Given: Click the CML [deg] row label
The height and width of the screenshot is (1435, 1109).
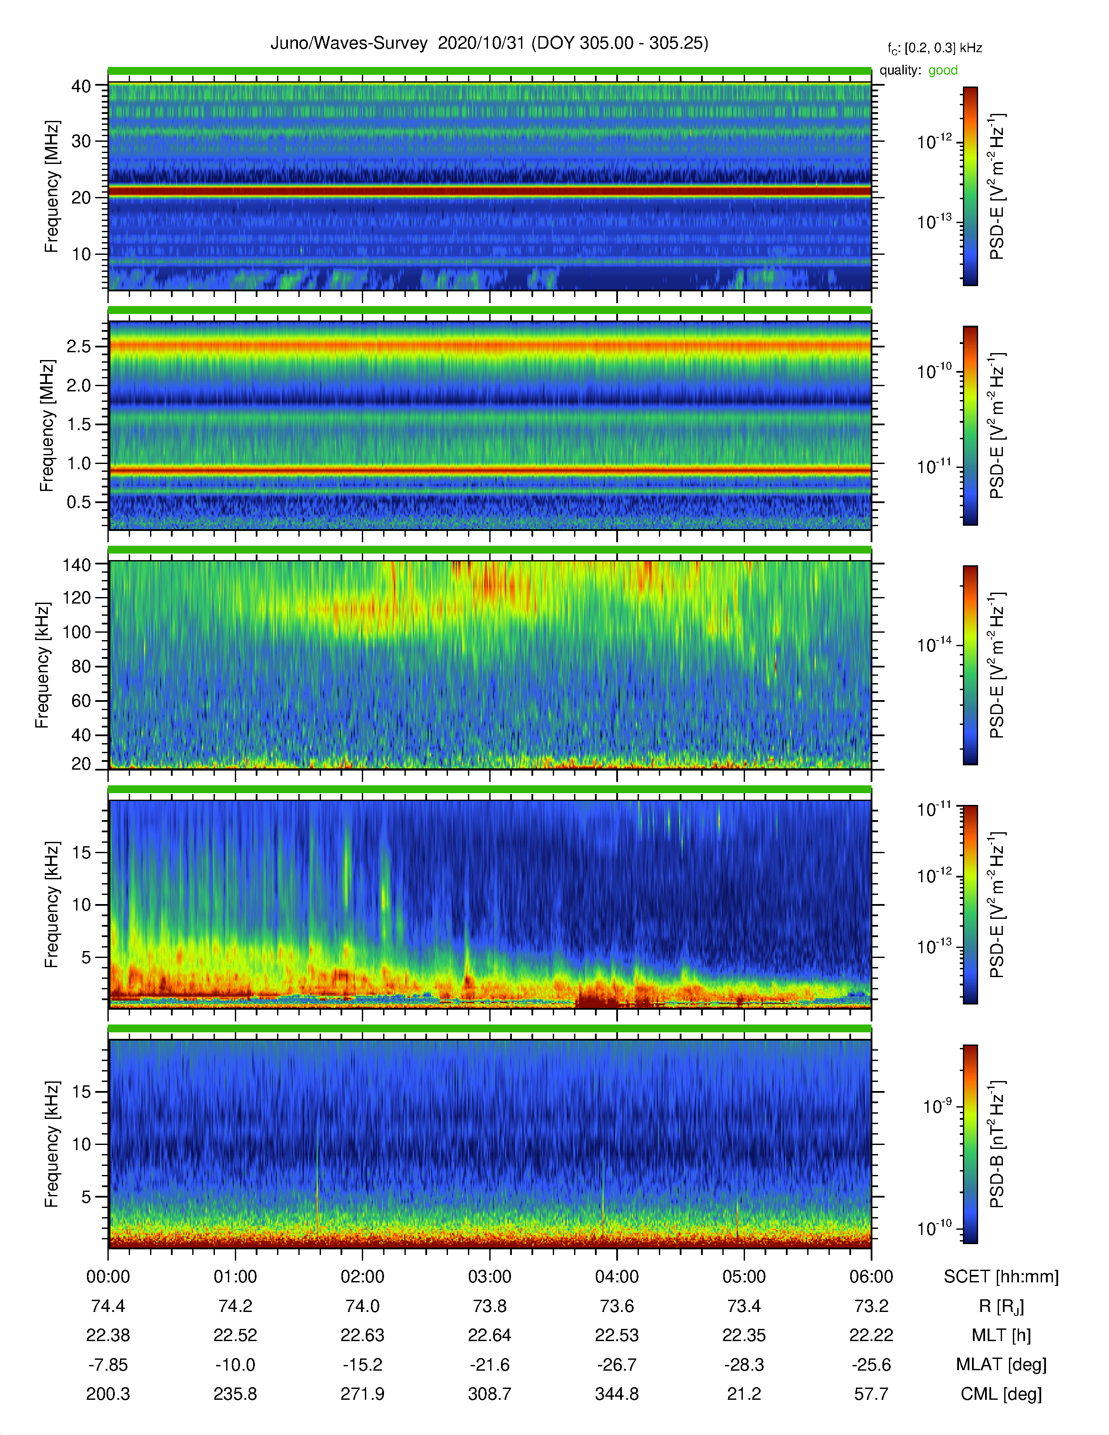Looking at the screenshot, I should point(1001,1394).
